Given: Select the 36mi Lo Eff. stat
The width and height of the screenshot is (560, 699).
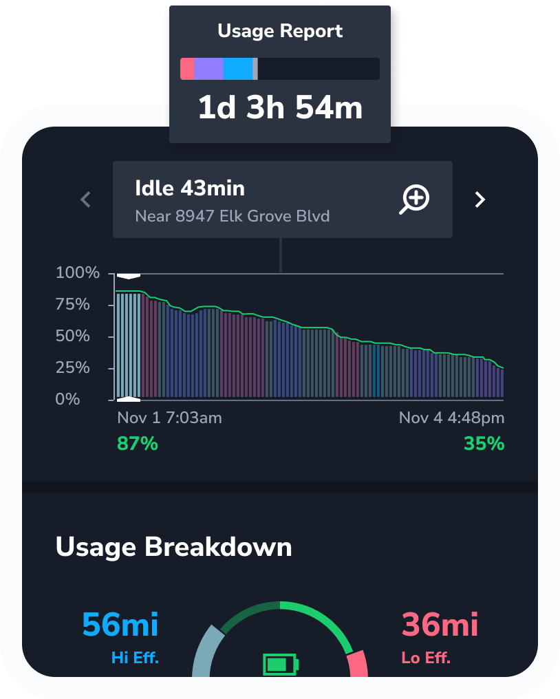Looking at the screenshot, I should [x=440, y=636].
